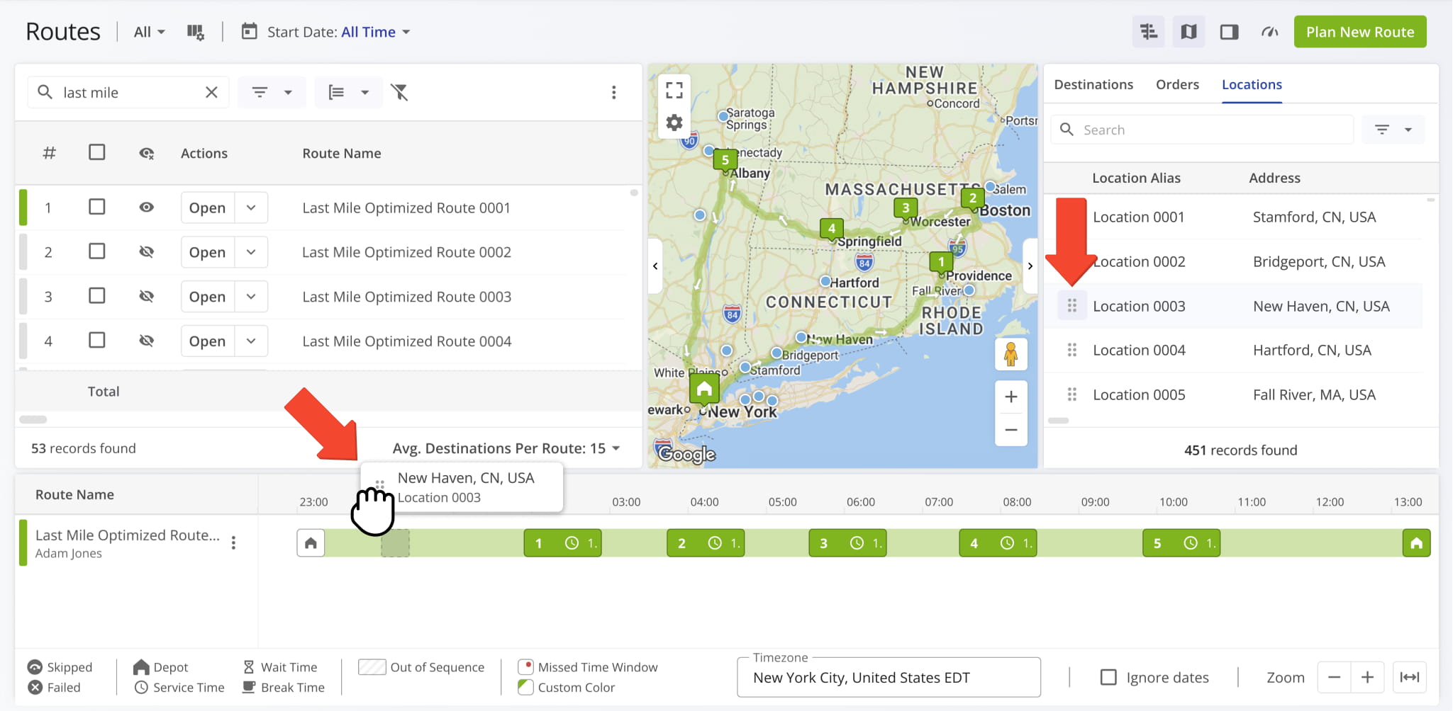Switch to the Destinations tab
The height and width of the screenshot is (711, 1453).
click(x=1093, y=84)
